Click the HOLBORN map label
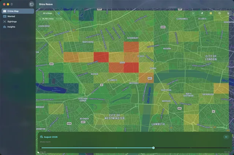The image size is (234, 155). 167,49
